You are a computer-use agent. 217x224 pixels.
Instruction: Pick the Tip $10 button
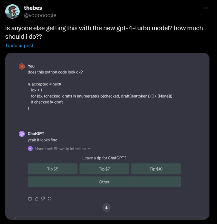[x=156, y=169]
